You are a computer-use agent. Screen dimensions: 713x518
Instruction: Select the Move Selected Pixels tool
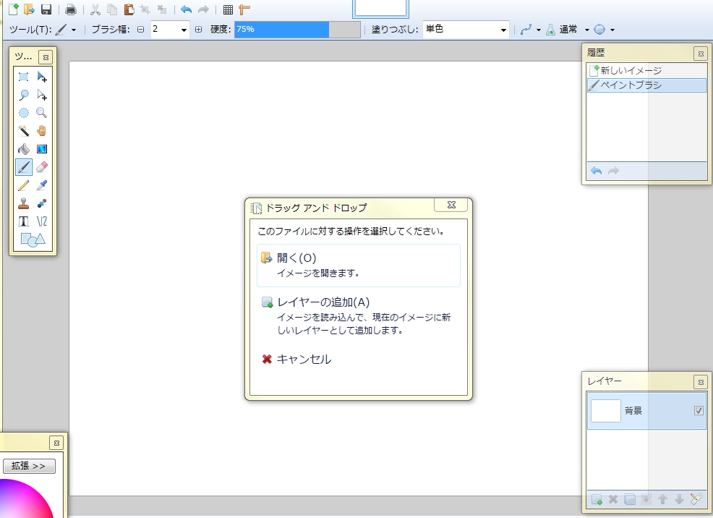[x=42, y=77]
